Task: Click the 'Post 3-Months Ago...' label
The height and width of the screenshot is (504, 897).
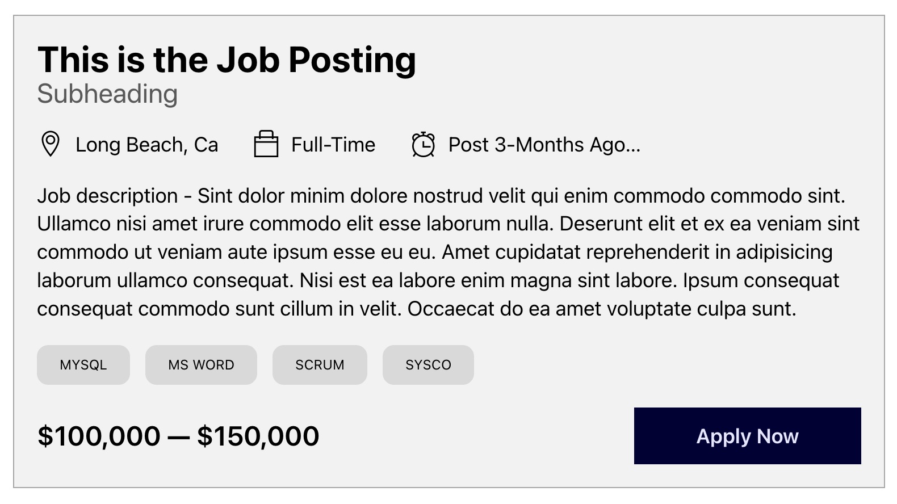Action: pos(544,145)
